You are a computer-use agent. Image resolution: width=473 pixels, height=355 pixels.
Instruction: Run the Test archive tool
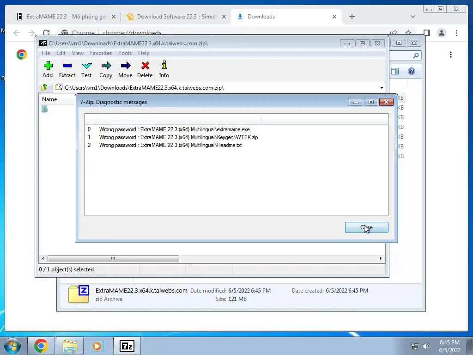coord(86,69)
